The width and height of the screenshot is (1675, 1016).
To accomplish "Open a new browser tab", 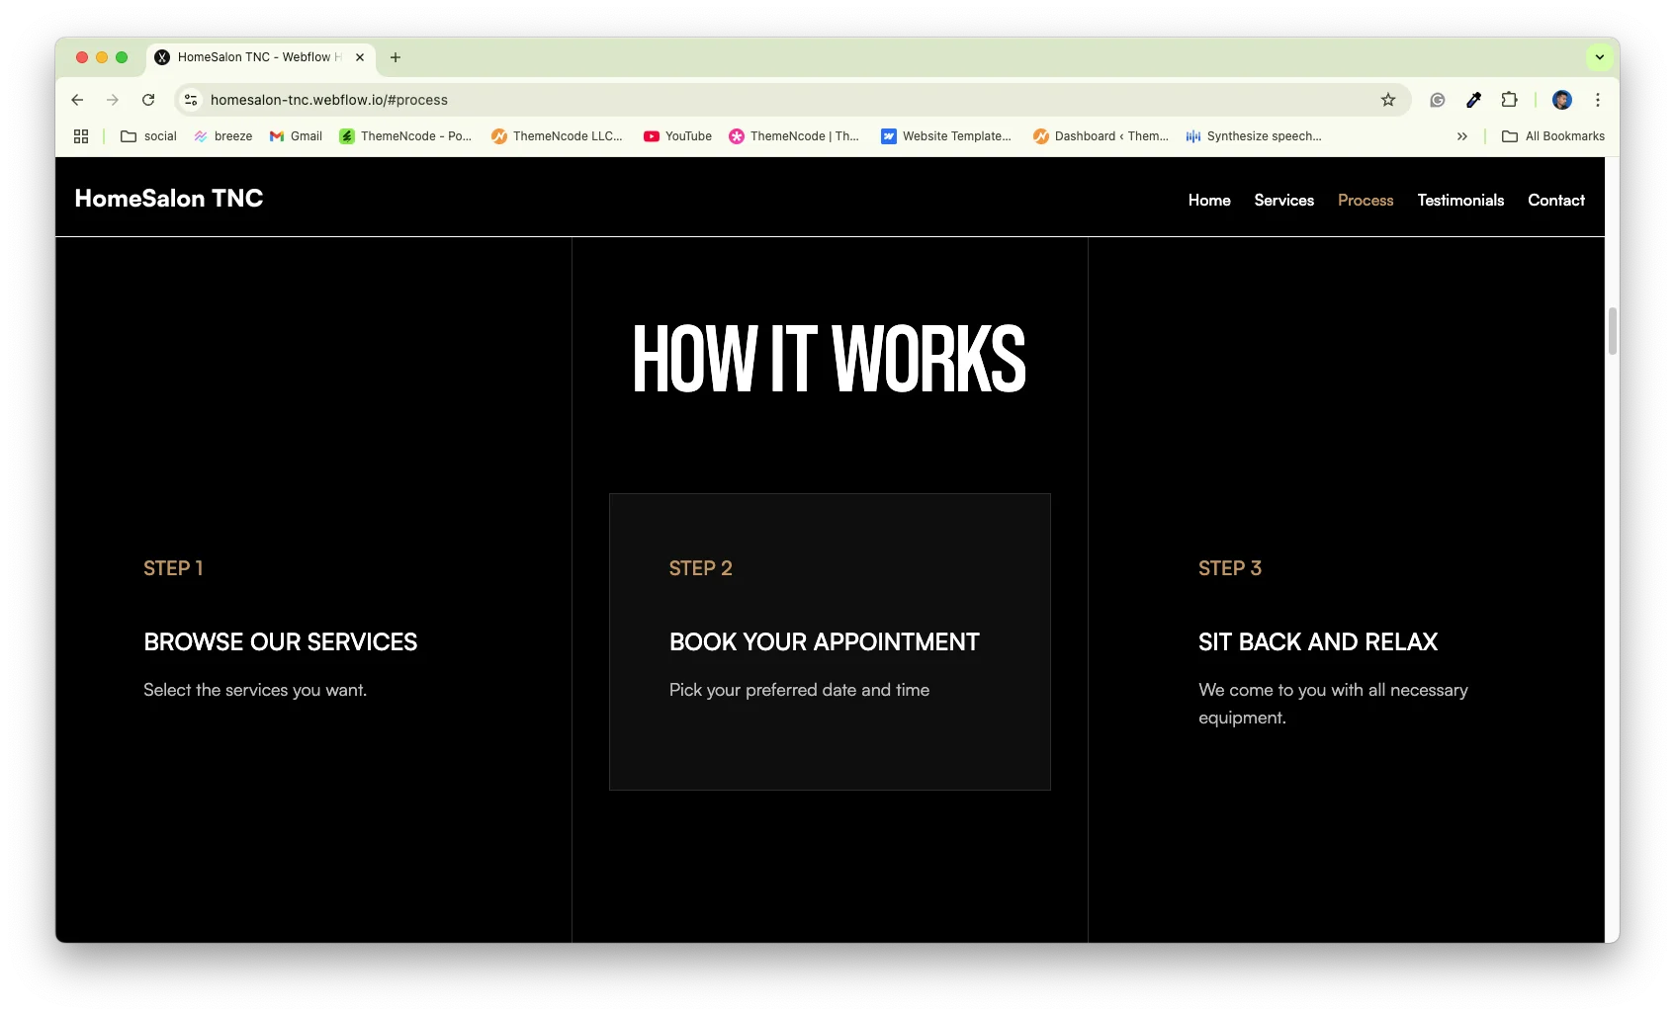I will click(396, 57).
